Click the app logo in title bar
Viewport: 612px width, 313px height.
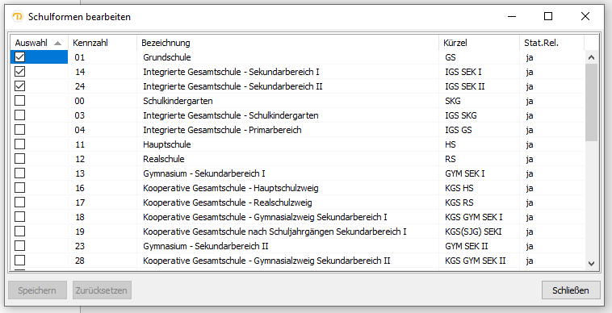tap(18, 17)
